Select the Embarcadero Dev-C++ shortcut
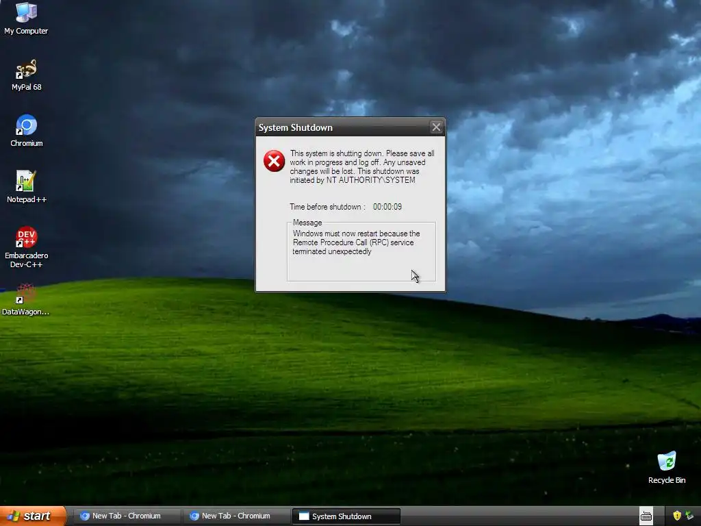This screenshot has height=526, width=701. 27,247
